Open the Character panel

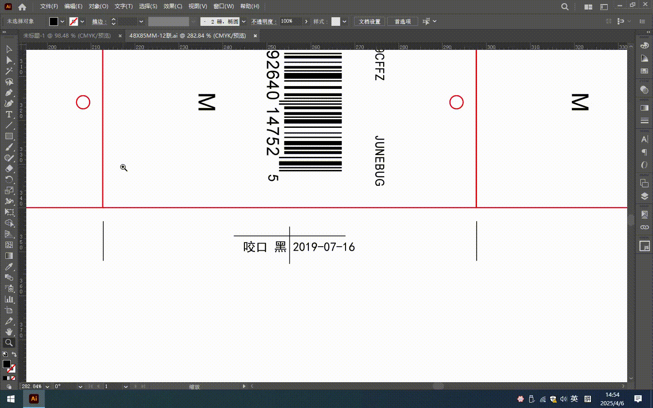(644, 139)
